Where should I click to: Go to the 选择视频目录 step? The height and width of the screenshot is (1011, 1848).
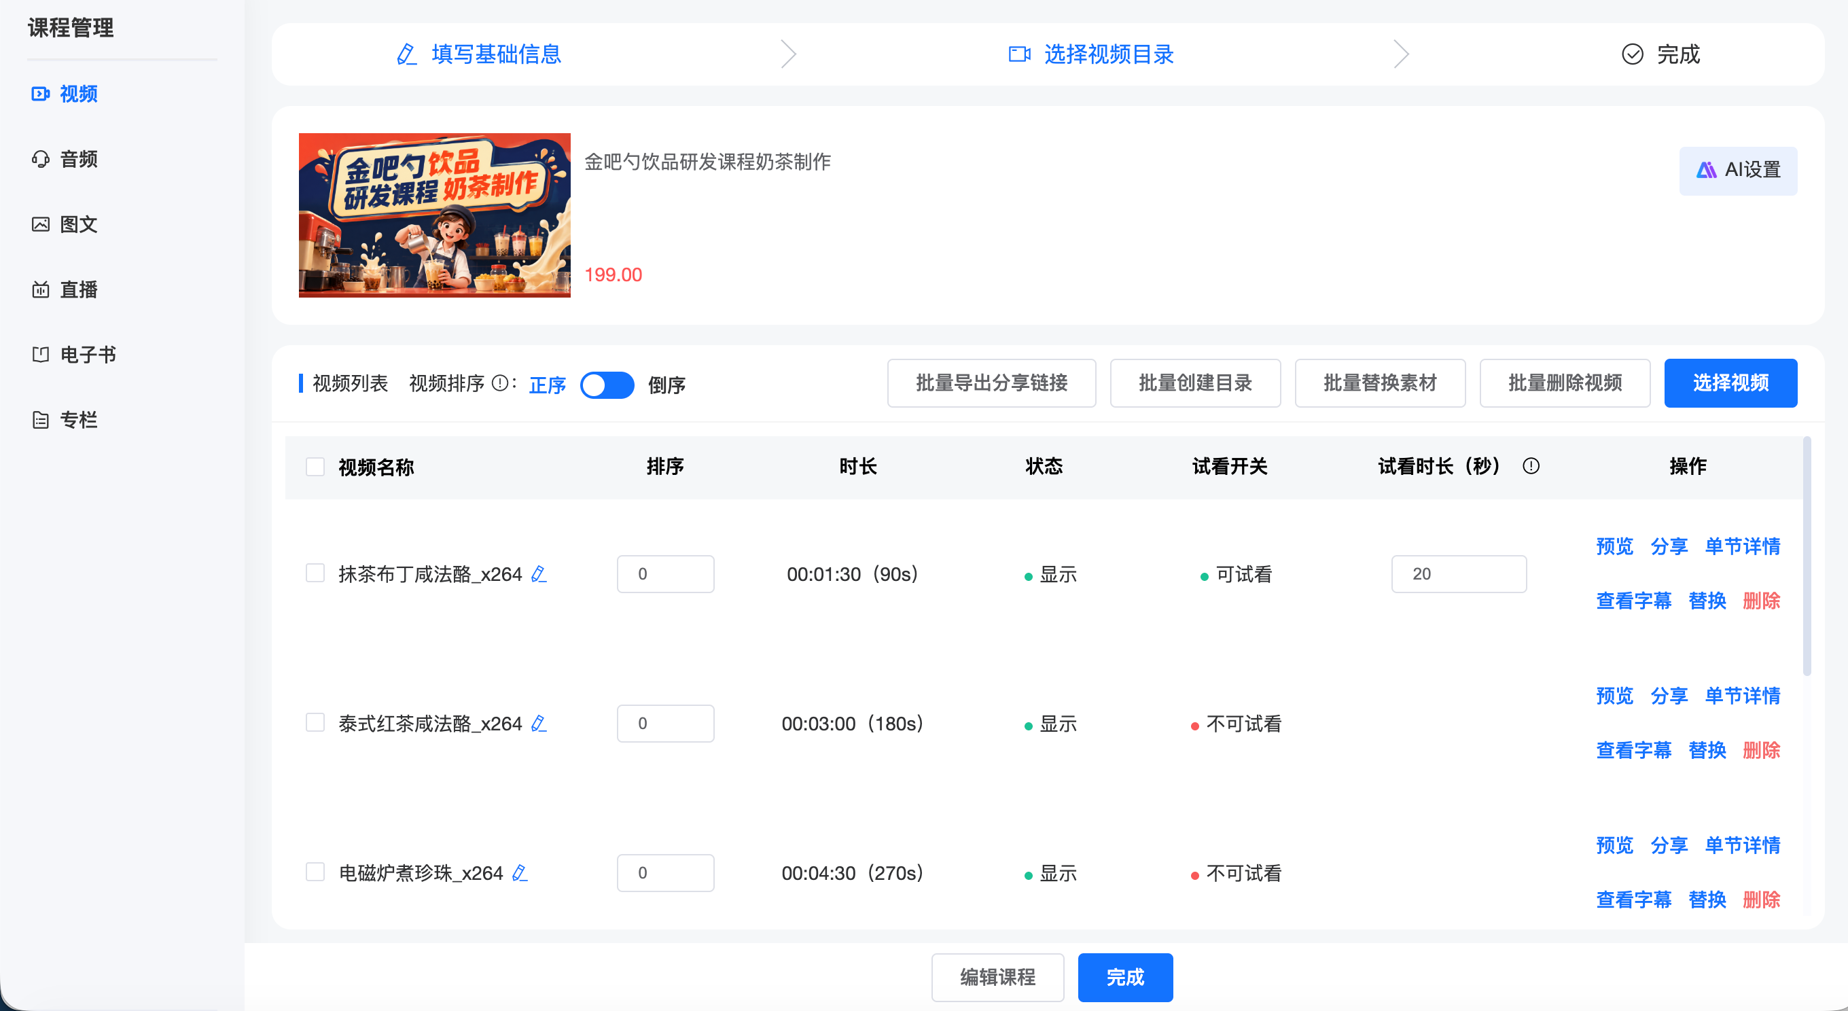[1091, 54]
